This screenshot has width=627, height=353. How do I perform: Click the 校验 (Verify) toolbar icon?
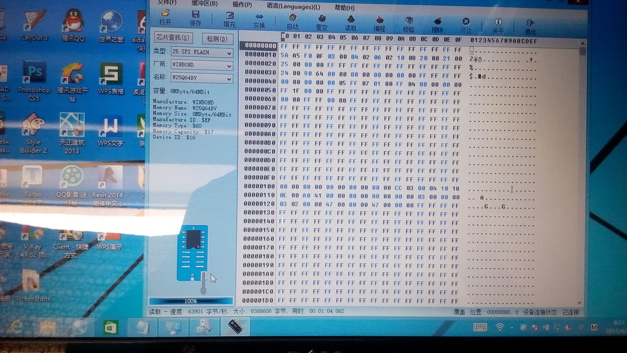[x=408, y=24]
